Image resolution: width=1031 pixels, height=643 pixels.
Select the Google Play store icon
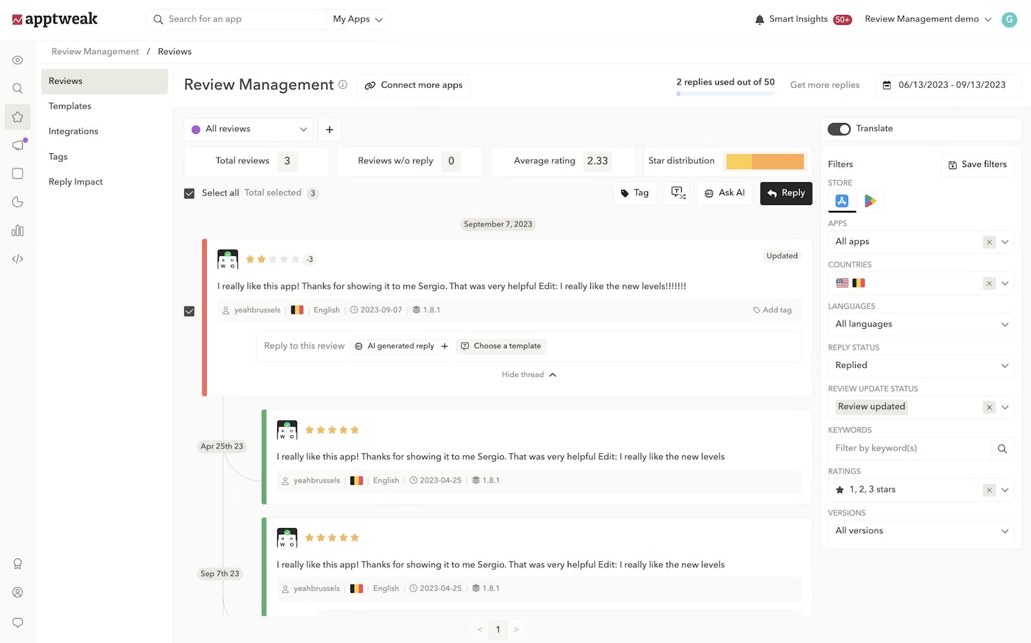click(x=870, y=201)
